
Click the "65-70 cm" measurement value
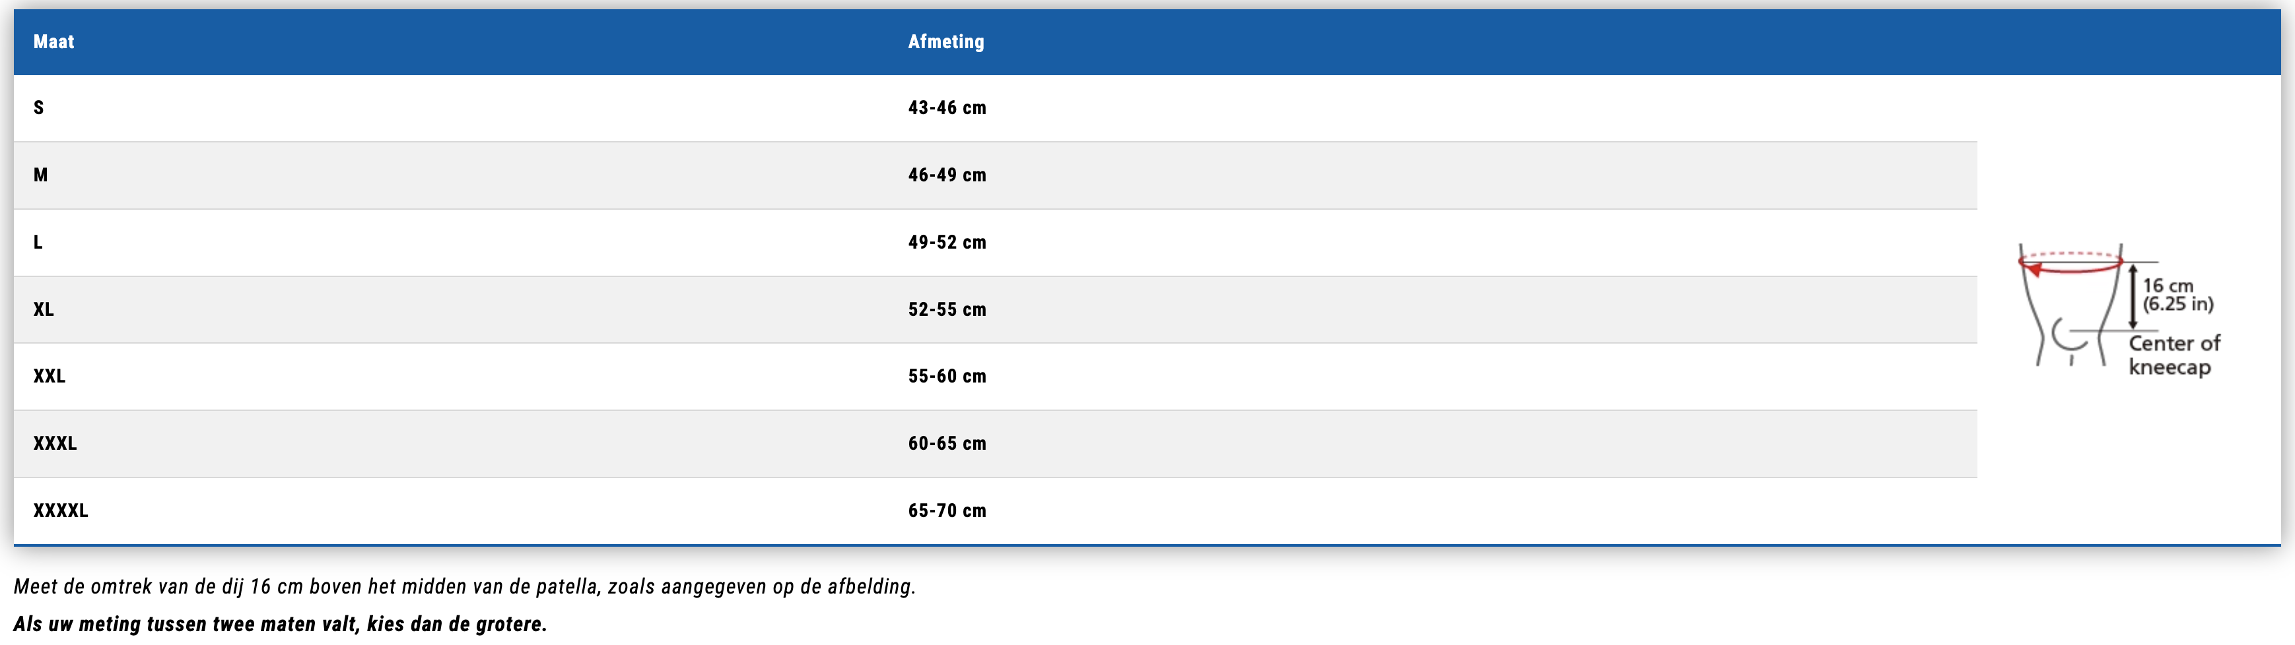[x=946, y=510]
